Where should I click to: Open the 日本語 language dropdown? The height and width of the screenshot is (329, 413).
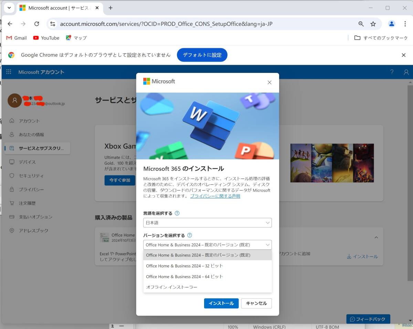(208, 223)
